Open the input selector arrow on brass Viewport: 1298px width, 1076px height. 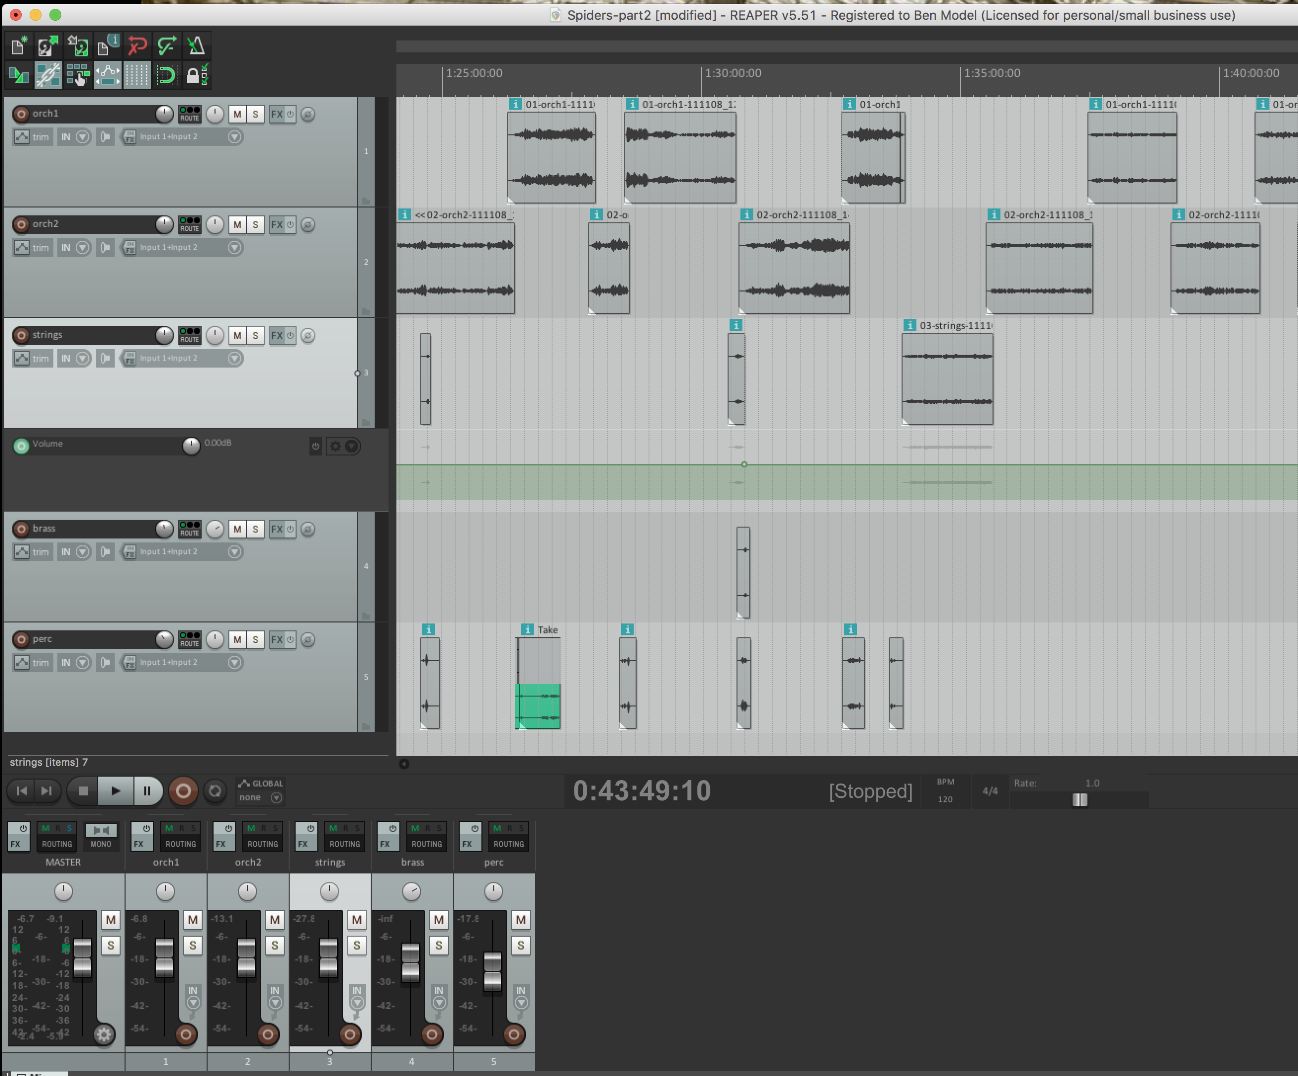[x=235, y=552]
